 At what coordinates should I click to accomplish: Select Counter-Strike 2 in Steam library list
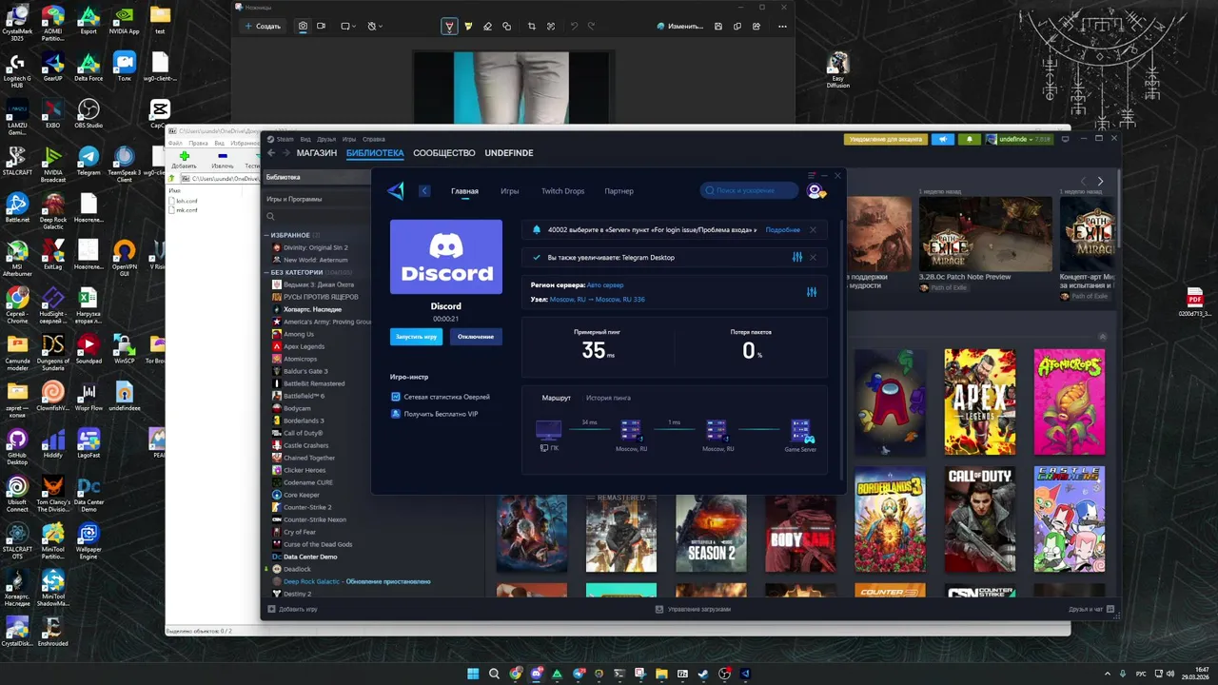pos(306,507)
